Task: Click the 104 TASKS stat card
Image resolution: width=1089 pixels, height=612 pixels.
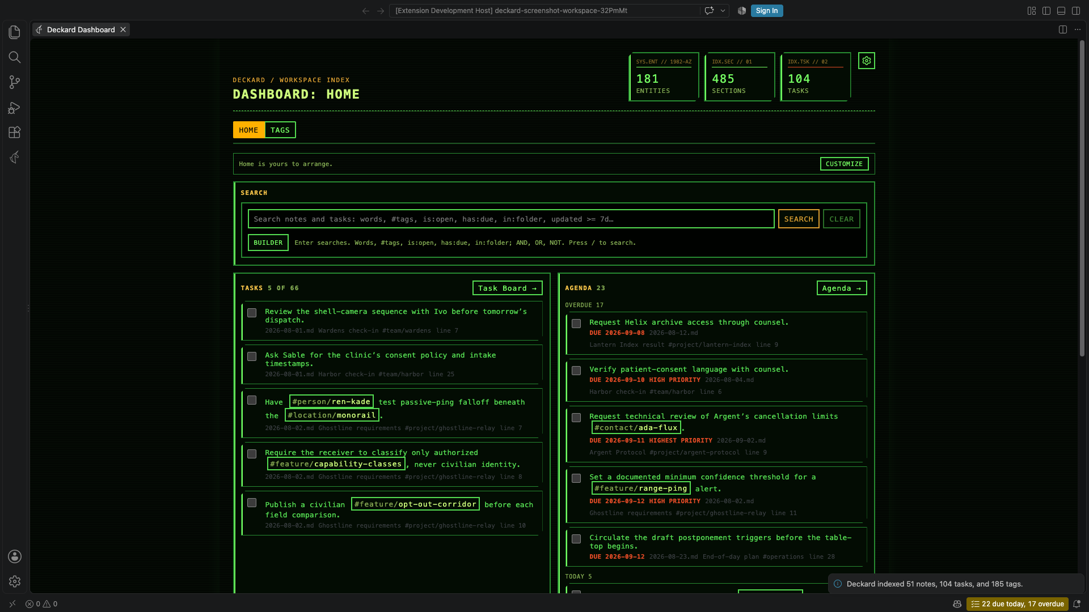Action: [816, 77]
